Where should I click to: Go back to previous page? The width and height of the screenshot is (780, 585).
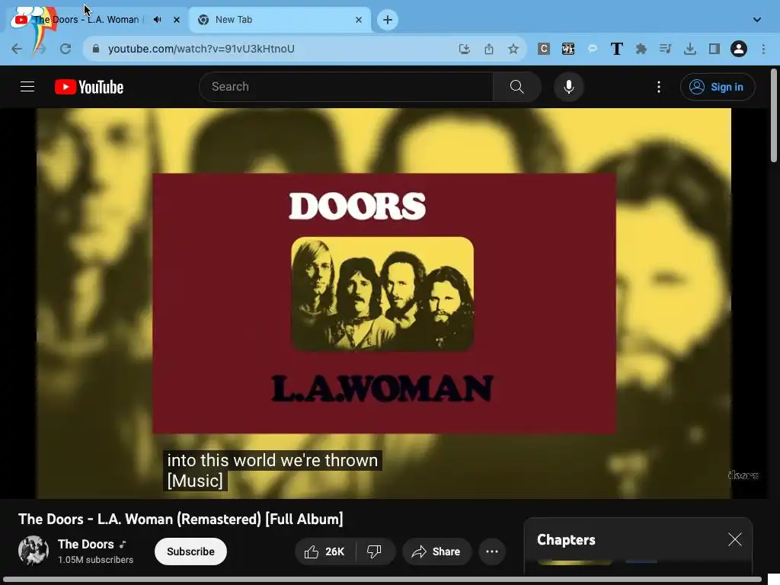click(17, 49)
